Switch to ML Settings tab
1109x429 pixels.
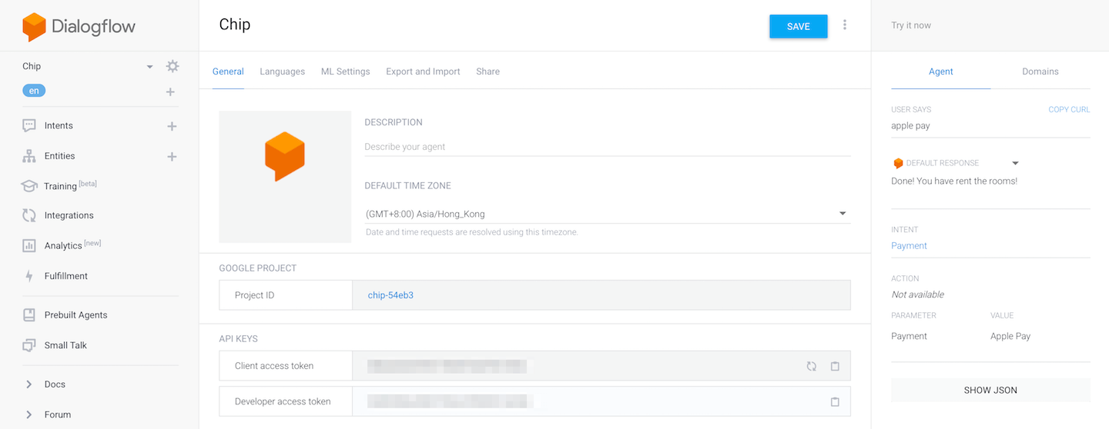(x=345, y=71)
